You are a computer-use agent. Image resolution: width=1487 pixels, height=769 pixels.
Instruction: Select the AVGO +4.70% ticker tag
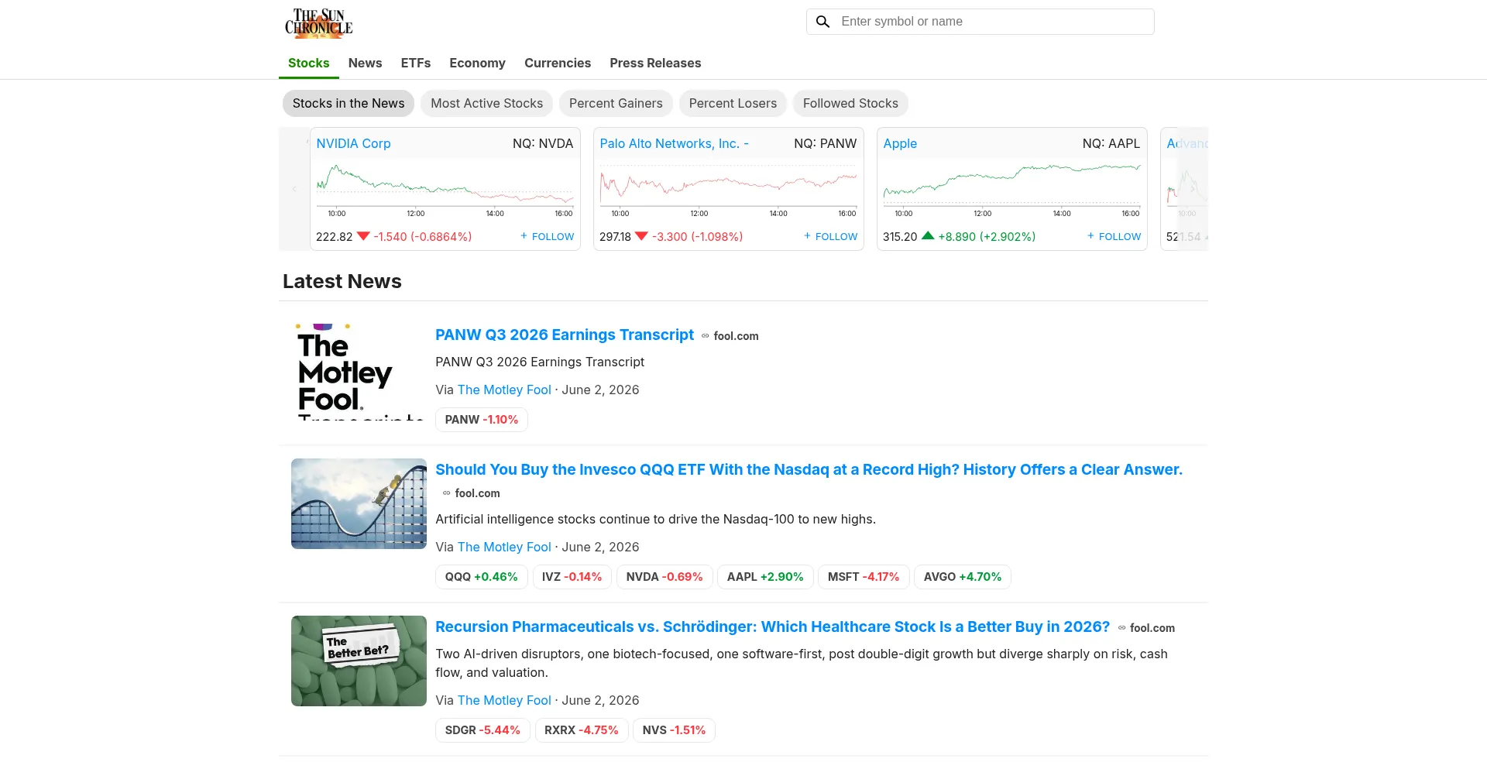coord(963,577)
